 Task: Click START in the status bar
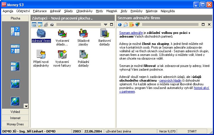click(x=192, y=131)
